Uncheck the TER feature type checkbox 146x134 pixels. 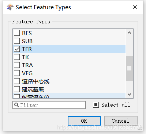17,49
